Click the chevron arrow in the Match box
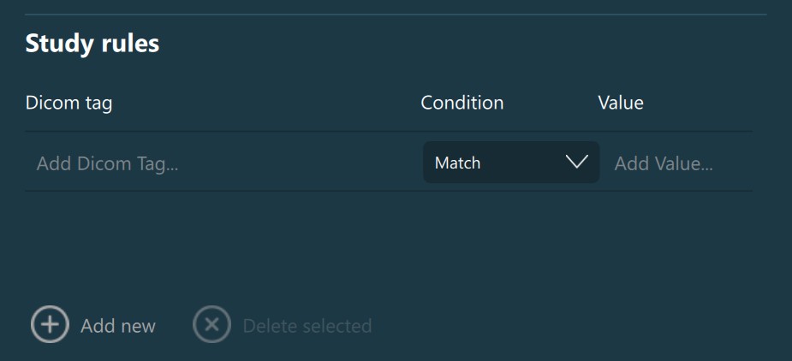Viewport: 792px width, 361px height. point(577,162)
